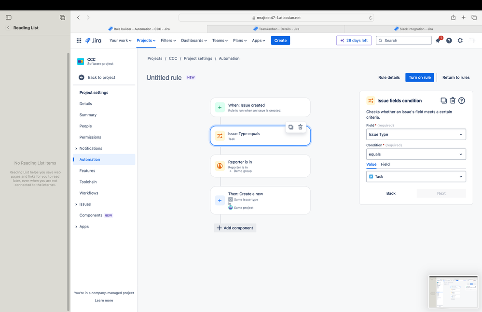This screenshot has height=312, width=482.
Task: Go forward with the browser forward arrow
Action: point(88,17)
